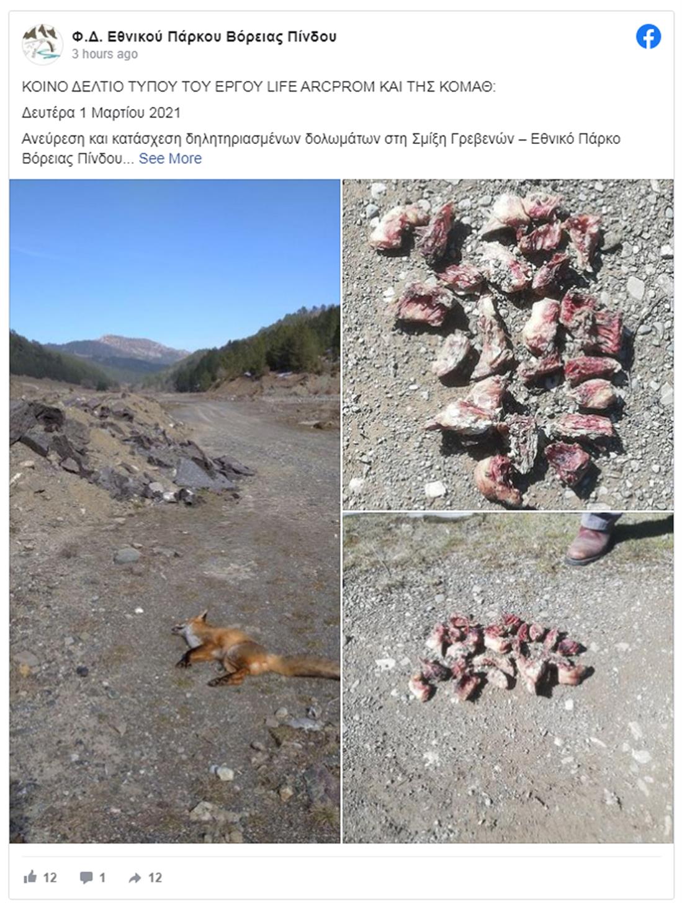View the 12 likes count
The width and height of the screenshot is (682, 903).
[50, 878]
